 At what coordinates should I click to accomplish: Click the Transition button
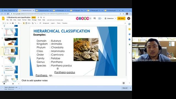tap(65, 23)
